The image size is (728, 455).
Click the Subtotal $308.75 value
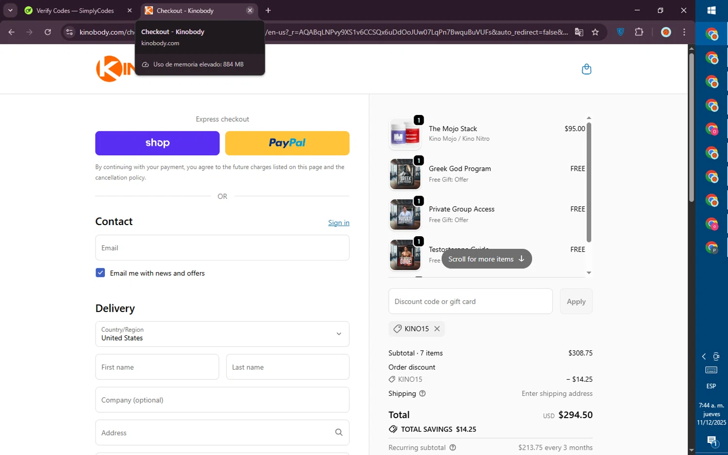pos(580,353)
